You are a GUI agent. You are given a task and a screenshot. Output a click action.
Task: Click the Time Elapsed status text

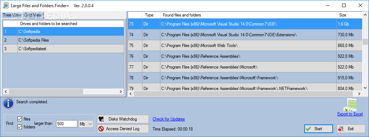pyautogui.click(x=173, y=129)
